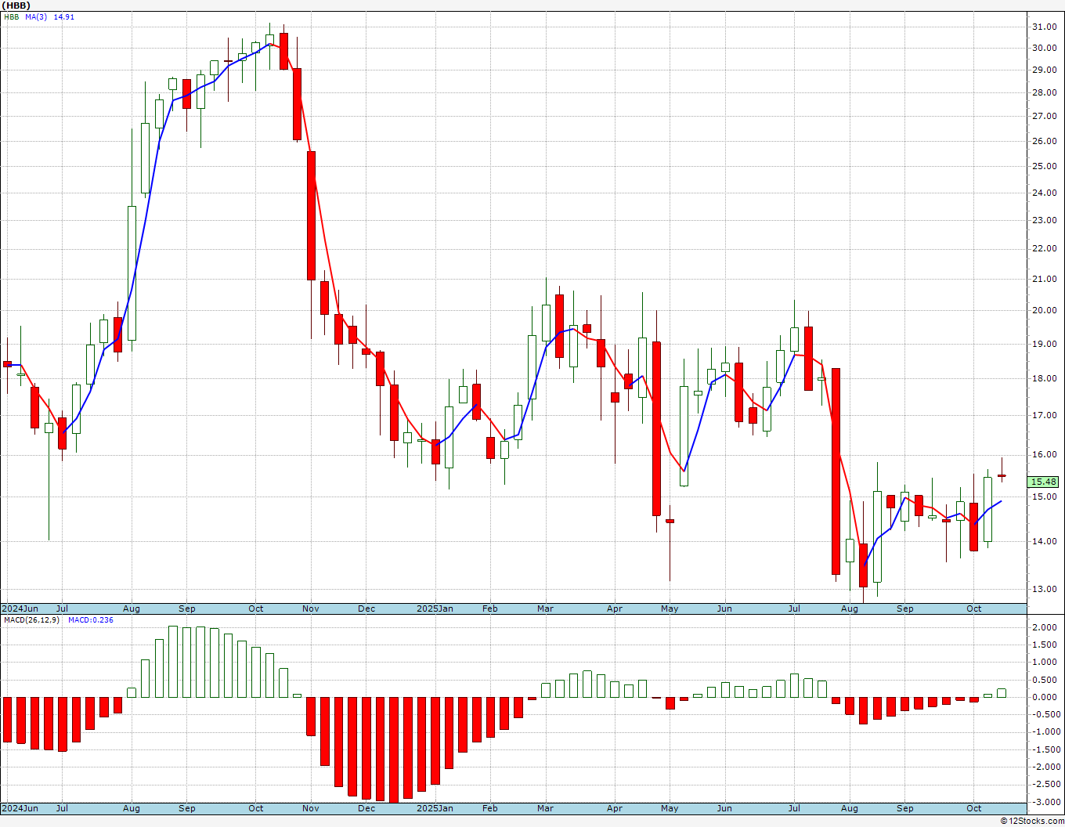Click the deepest red MACD bar in December
The height and width of the screenshot is (827, 1065).
tap(394, 749)
